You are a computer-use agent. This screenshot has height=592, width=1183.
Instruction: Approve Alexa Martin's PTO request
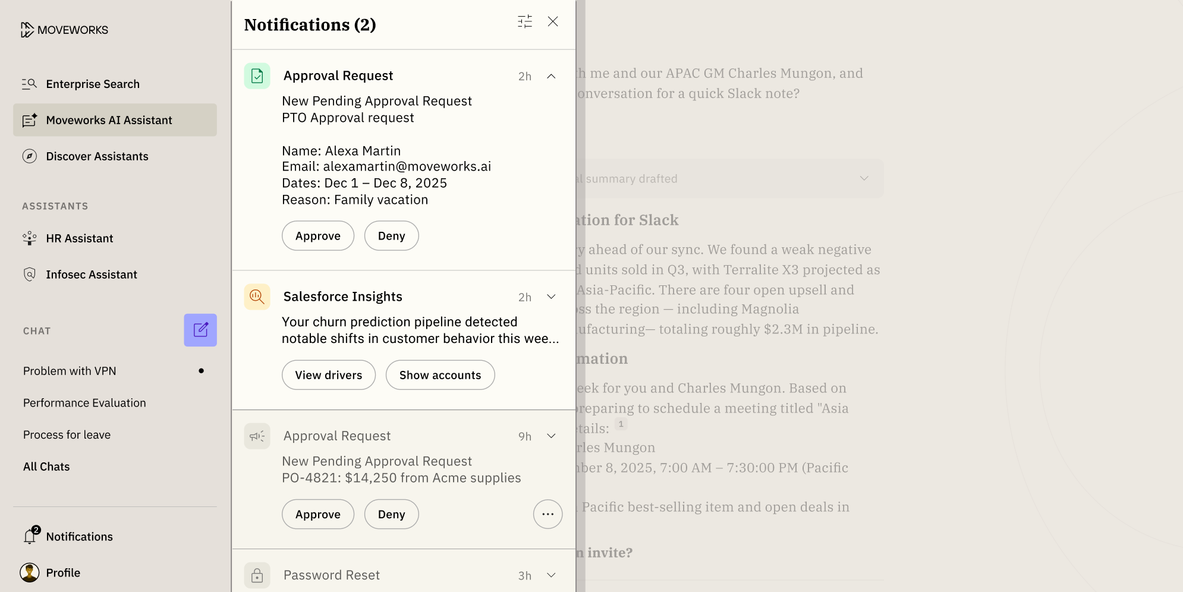(318, 236)
